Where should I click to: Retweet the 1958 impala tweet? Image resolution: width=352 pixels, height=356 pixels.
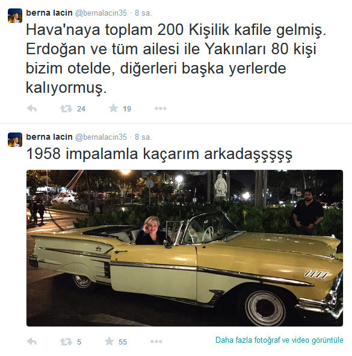[66, 342]
